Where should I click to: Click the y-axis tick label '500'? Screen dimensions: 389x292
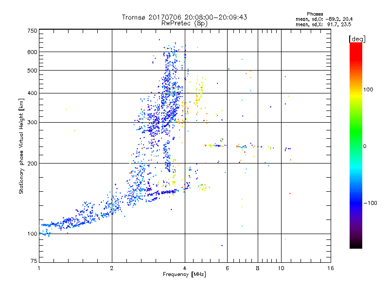pyautogui.click(x=32, y=71)
